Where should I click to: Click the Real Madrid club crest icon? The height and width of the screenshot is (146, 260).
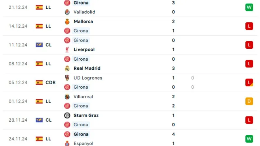pos(67,68)
